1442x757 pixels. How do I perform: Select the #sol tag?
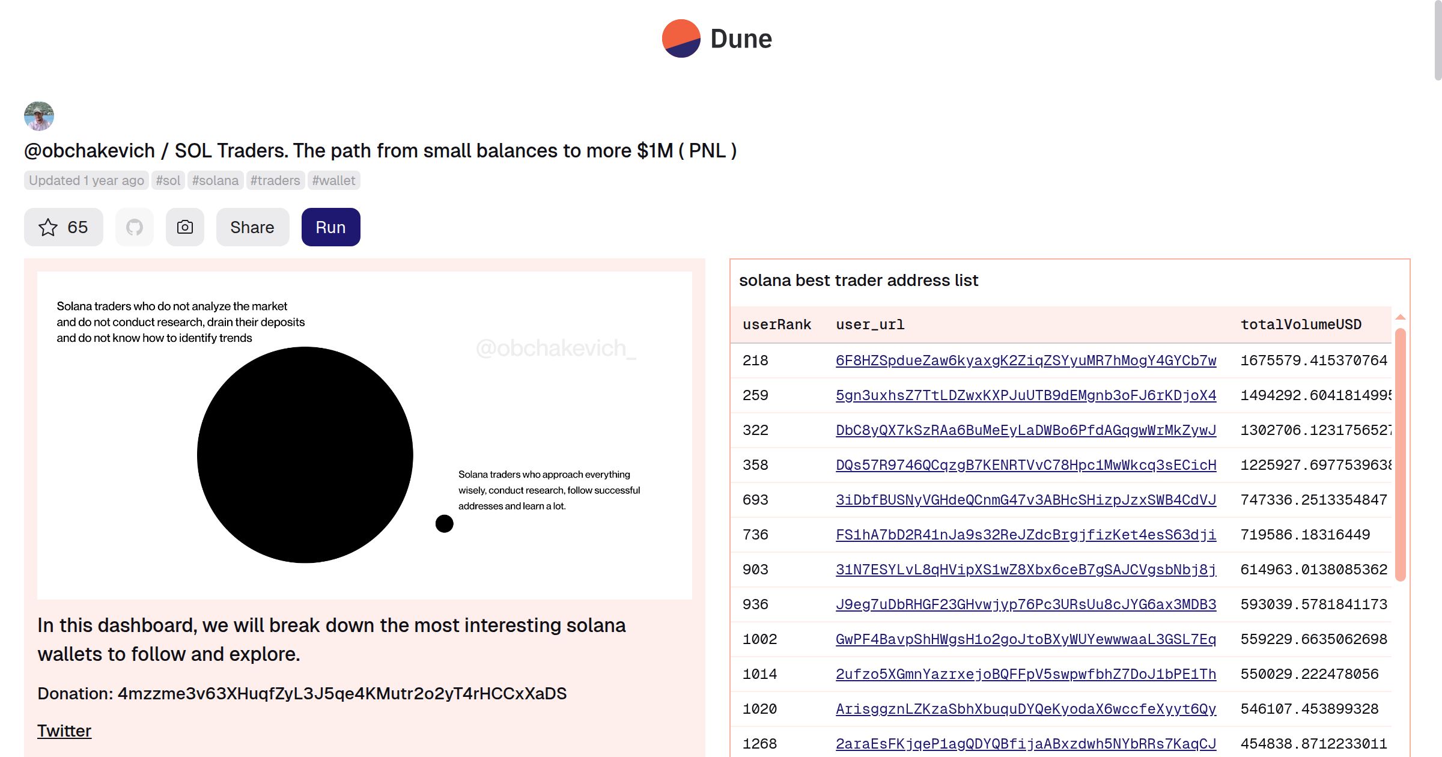point(168,180)
